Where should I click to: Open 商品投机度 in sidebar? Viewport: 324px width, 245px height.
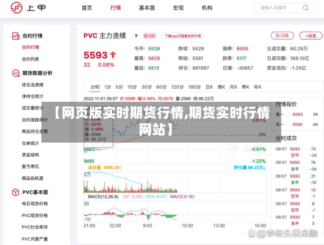point(32,178)
